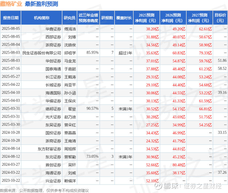The image size is (228, 193).
Task: Click researcher name 王鹤涛
Action: pos(70,77)
